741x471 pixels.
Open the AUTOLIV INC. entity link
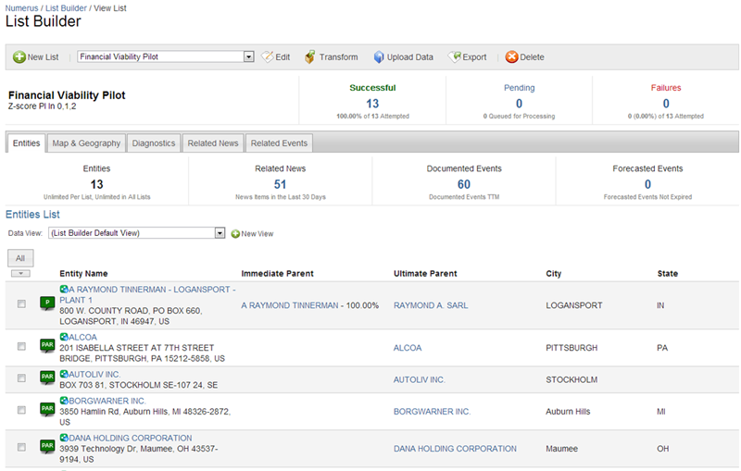[94, 374]
